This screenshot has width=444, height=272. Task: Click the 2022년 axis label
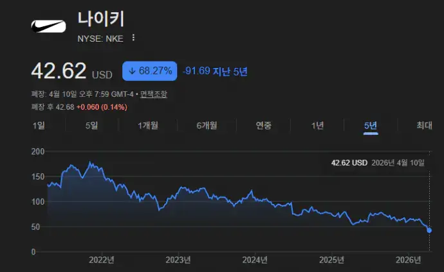click(x=102, y=260)
